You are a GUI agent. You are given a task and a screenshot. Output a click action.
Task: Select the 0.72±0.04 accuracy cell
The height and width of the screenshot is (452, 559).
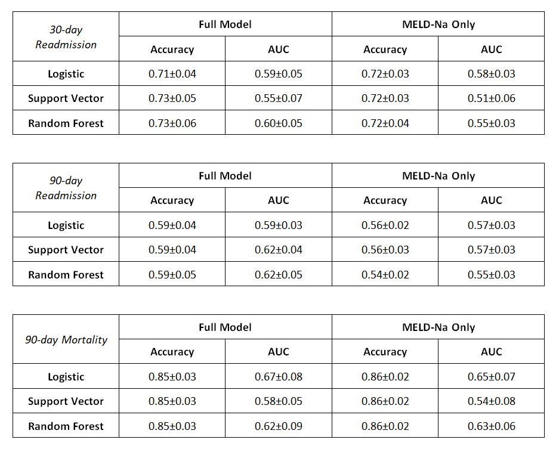(x=385, y=123)
